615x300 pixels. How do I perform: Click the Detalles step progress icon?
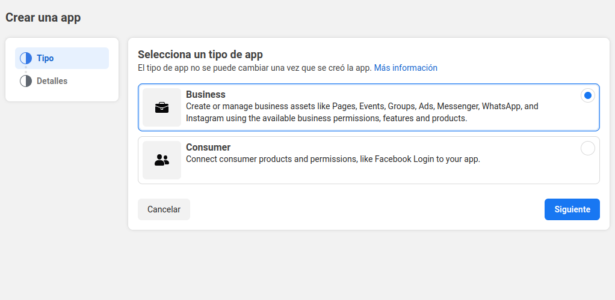pos(26,81)
